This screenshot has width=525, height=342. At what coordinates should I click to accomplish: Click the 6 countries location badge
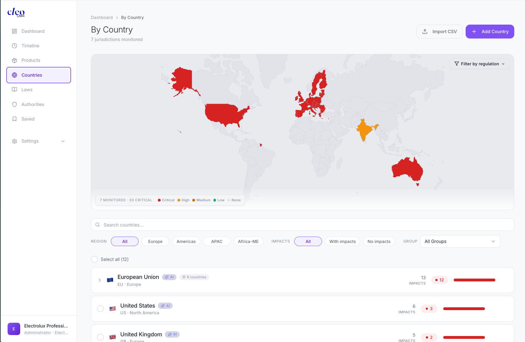(194, 277)
